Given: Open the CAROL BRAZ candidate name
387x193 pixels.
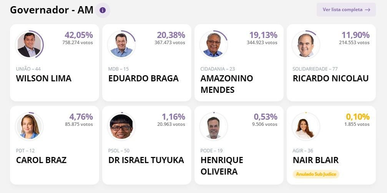Looking at the screenshot, I should (x=41, y=160).
